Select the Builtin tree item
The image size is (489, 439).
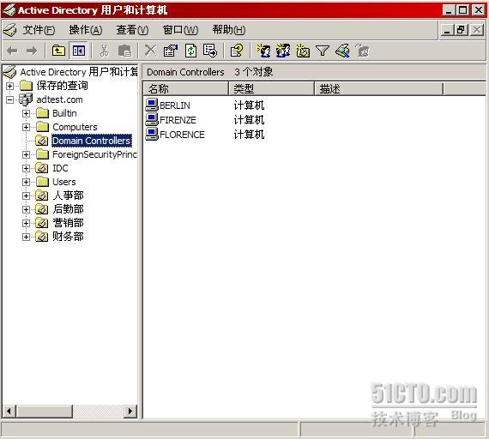click(x=64, y=113)
